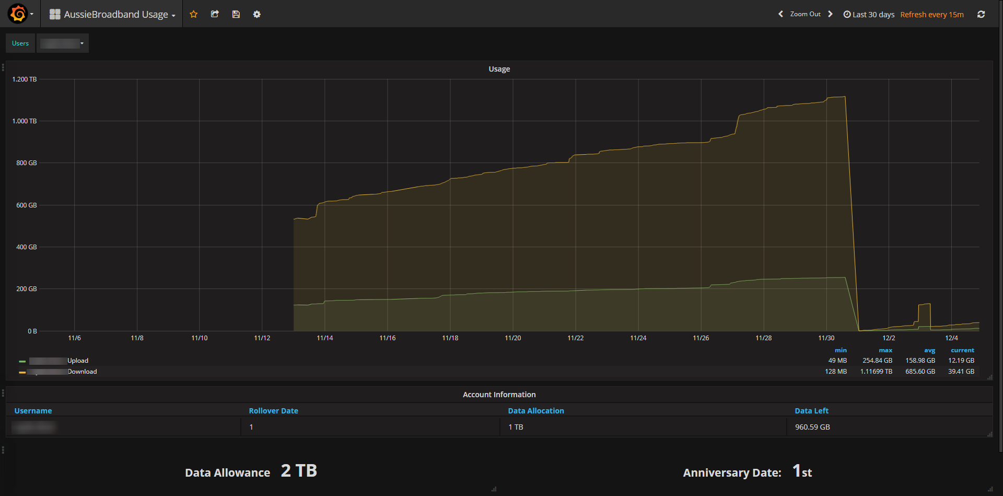Open the Account Information panel title menu

499,395
